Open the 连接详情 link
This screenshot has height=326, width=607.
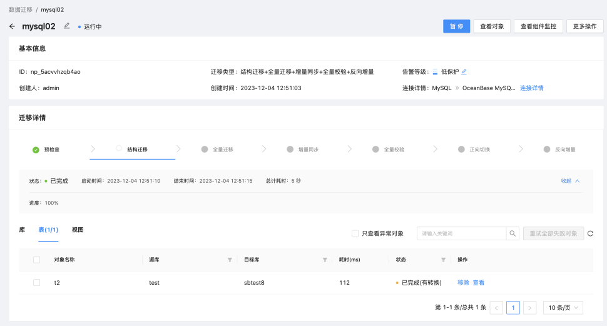pyautogui.click(x=531, y=88)
